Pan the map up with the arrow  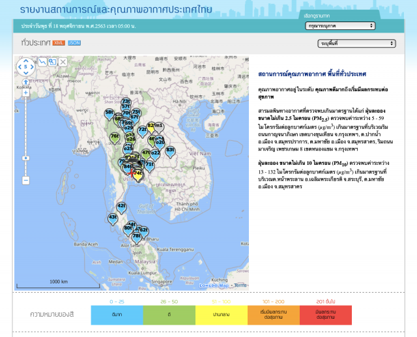25,61
